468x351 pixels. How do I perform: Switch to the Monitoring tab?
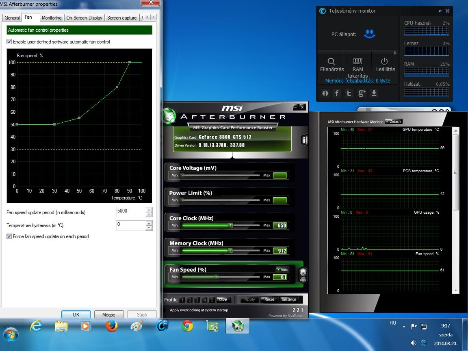point(52,18)
